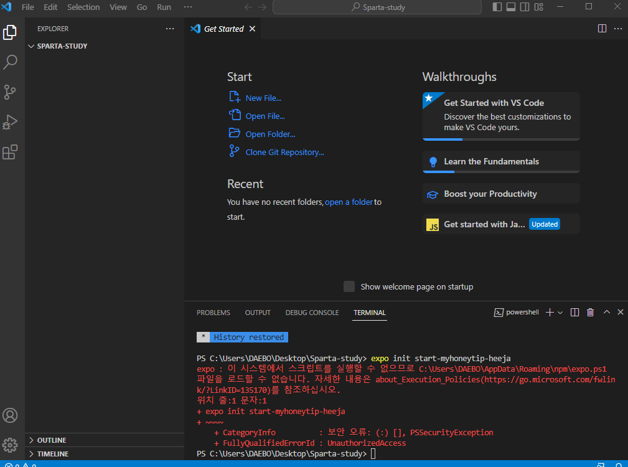
Task: Split the terminal pane
Action: [574, 313]
